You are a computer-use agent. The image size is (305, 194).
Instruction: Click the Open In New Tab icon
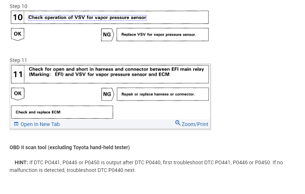(x=16, y=124)
